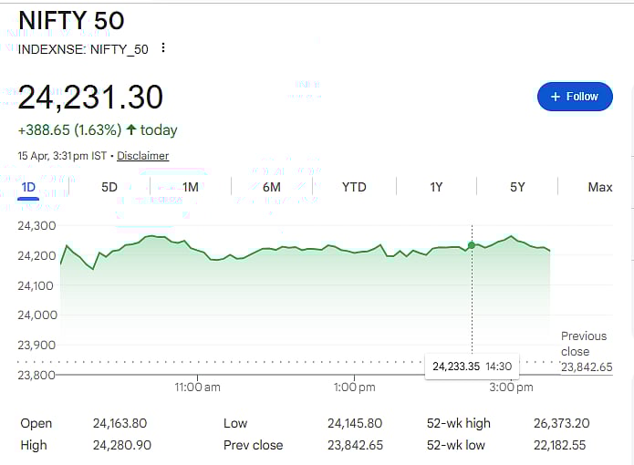Click the 52-wk high value 26,373.20

[x=560, y=423]
